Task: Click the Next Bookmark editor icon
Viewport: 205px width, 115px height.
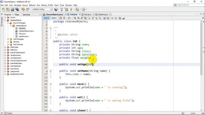Action: tap(96, 18)
